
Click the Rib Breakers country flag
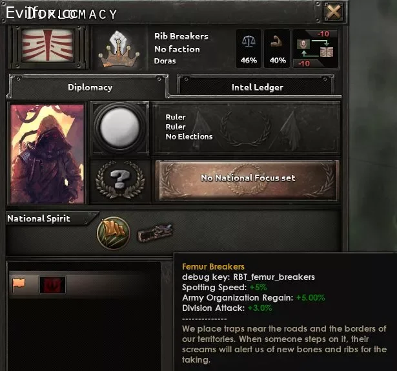pos(48,46)
